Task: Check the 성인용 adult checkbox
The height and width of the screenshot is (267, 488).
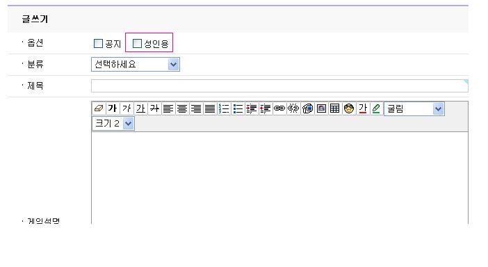Action: [137, 43]
